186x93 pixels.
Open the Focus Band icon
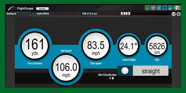(x=153, y=8)
